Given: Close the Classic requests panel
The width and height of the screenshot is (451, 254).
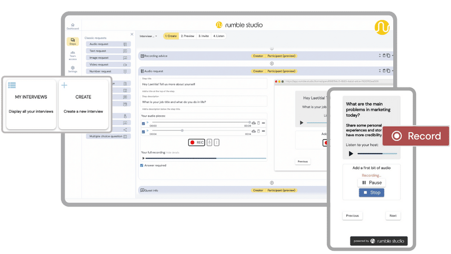Looking at the screenshot, I should (x=132, y=34).
